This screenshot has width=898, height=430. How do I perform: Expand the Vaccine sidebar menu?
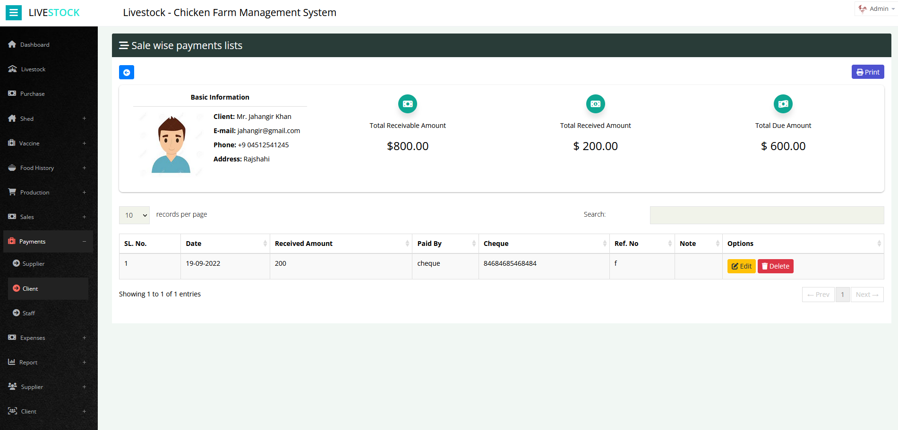click(84, 143)
